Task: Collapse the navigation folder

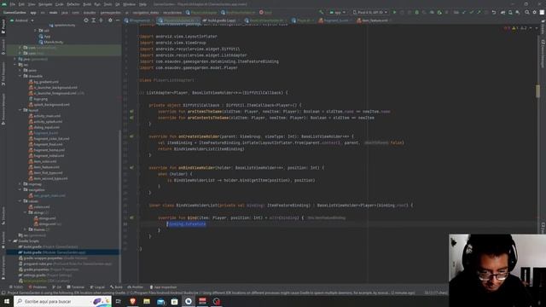Action: [x=20, y=189]
